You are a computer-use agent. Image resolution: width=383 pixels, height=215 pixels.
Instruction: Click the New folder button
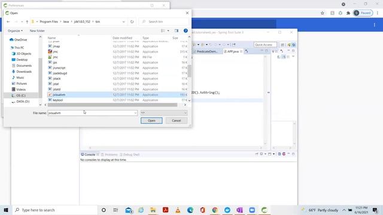tap(37, 30)
